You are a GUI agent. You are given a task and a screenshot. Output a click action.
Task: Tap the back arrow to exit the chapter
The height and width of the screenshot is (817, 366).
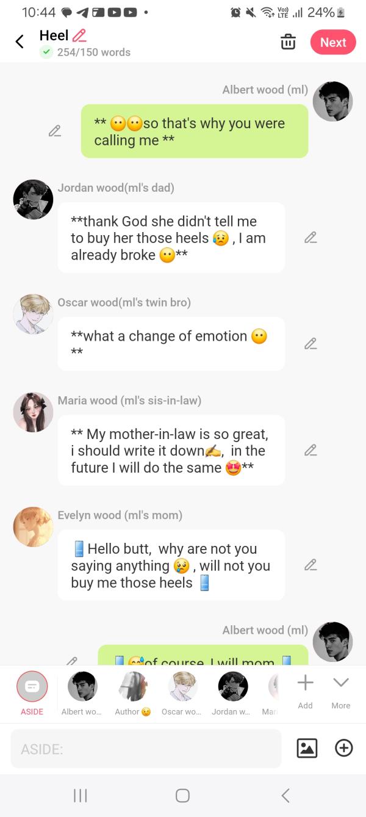point(18,42)
